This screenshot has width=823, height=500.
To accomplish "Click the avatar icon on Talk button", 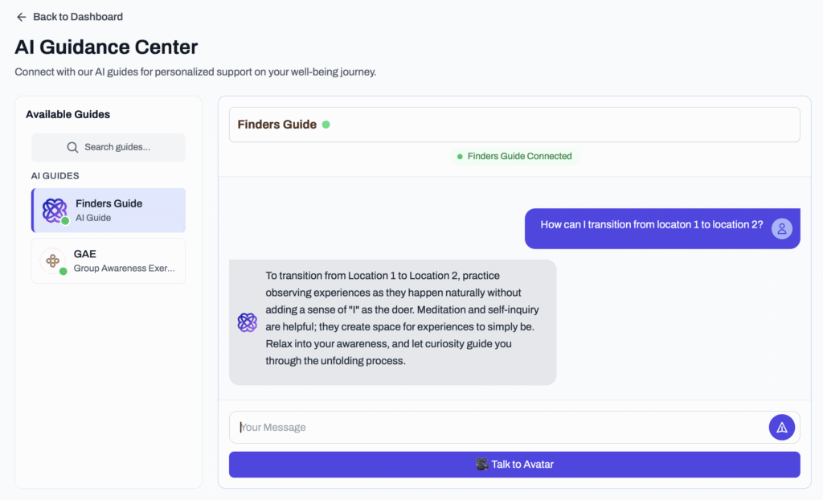I will tap(481, 465).
